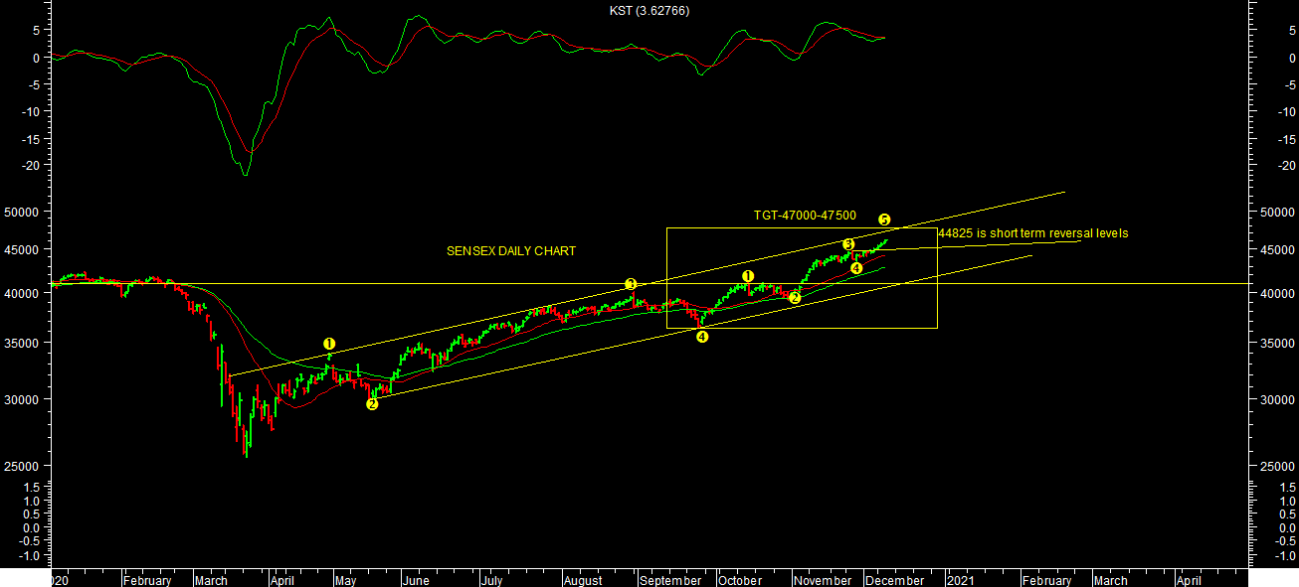
Task: Click the KST (3.62766) indicator title
Action: [649, 11]
